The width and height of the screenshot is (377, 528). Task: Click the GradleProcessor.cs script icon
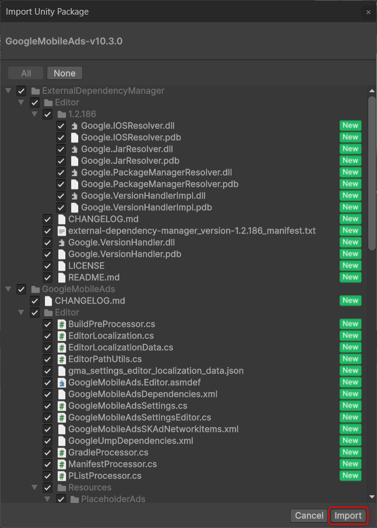62,453
